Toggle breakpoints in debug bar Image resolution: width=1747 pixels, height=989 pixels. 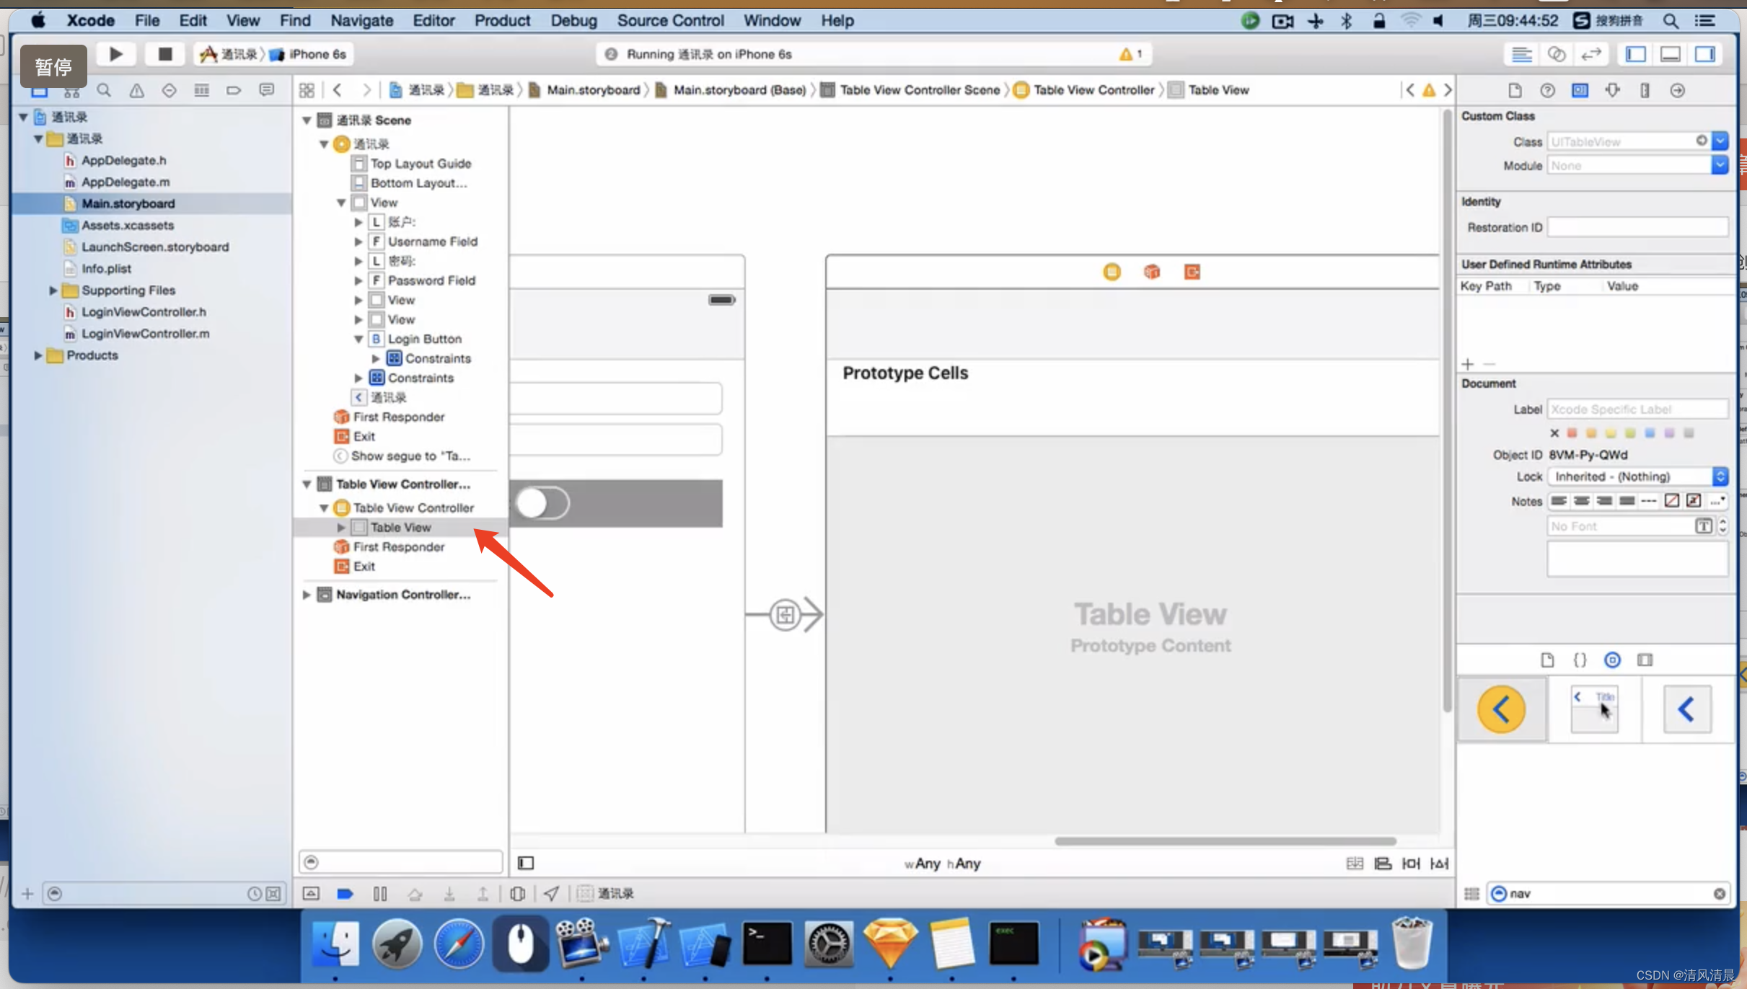click(345, 894)
